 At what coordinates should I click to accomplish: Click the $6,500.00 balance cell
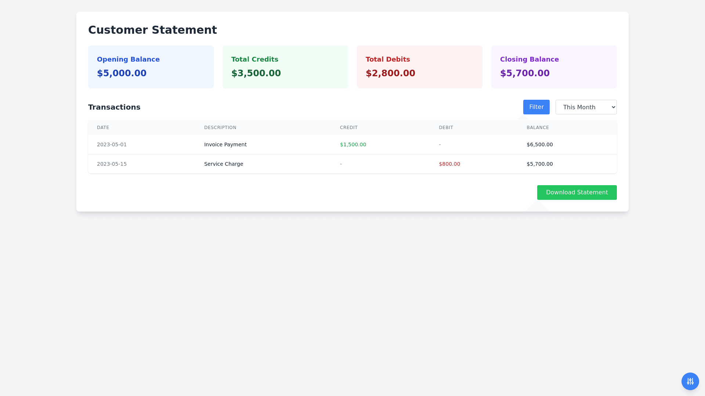539,144
